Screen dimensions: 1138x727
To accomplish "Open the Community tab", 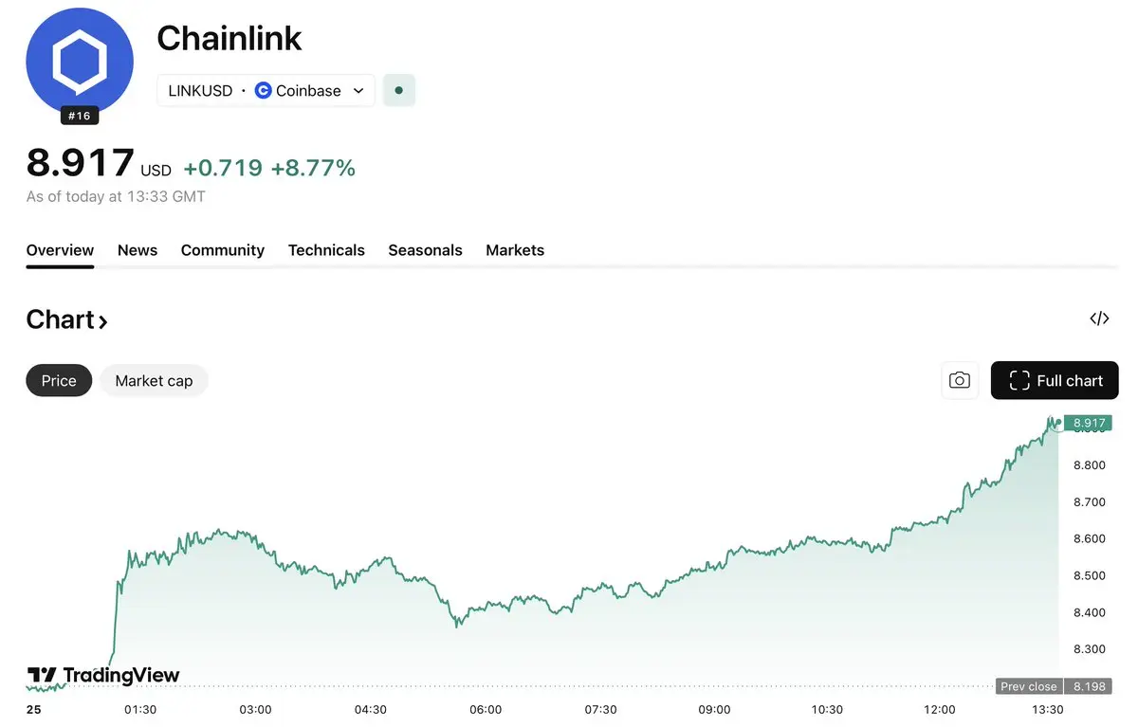I will [x=223, y=250].
